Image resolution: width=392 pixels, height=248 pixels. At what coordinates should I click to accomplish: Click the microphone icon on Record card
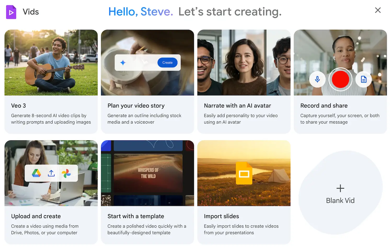coord(317,79)
